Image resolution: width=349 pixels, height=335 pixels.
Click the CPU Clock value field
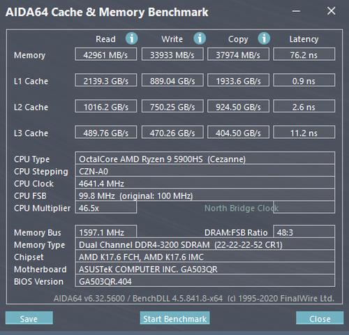pyautogui.click(x=205, y=183)
